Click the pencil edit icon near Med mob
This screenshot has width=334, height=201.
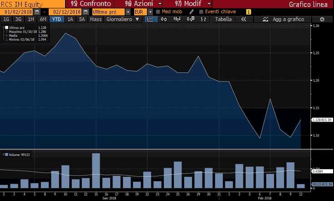[191, 12]
